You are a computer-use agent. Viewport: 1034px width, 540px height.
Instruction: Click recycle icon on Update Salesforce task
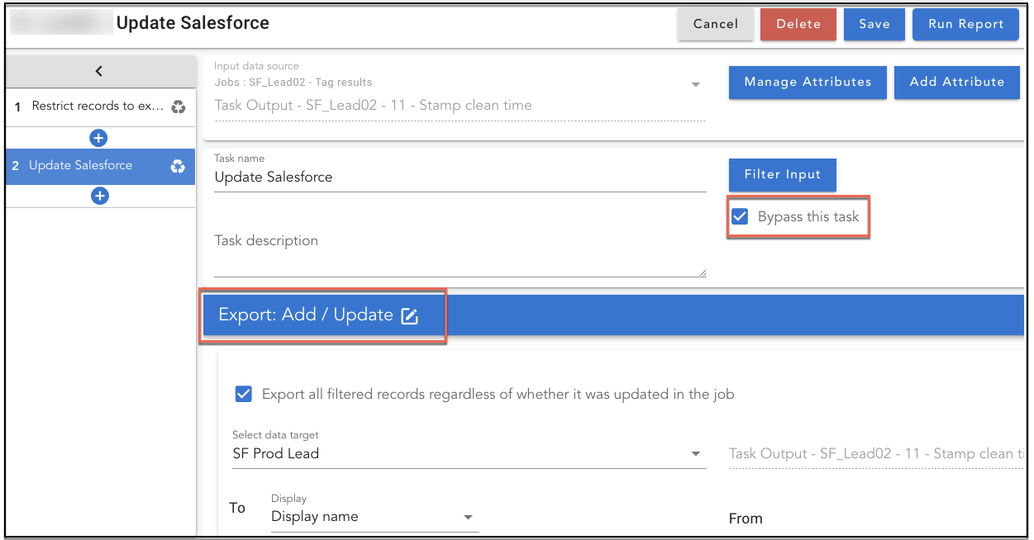[x=178, y=166]
